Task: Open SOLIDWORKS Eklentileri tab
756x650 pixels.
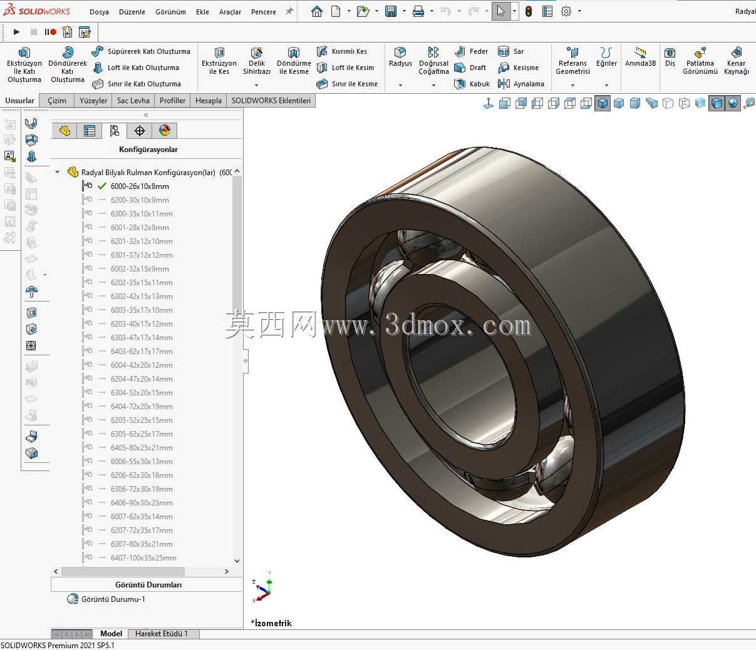Action: 271,101
